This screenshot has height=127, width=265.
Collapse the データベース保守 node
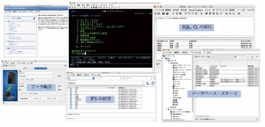pos(166,109)
